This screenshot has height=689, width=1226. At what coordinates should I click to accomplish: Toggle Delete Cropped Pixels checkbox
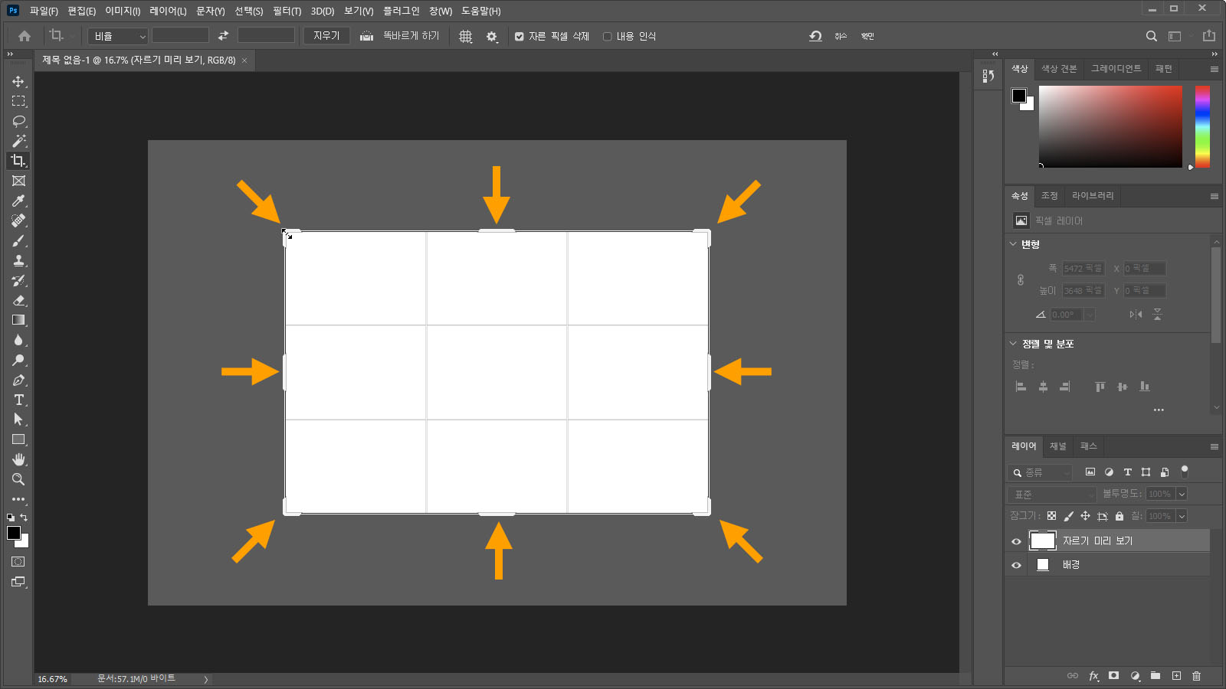pos(520,36)
